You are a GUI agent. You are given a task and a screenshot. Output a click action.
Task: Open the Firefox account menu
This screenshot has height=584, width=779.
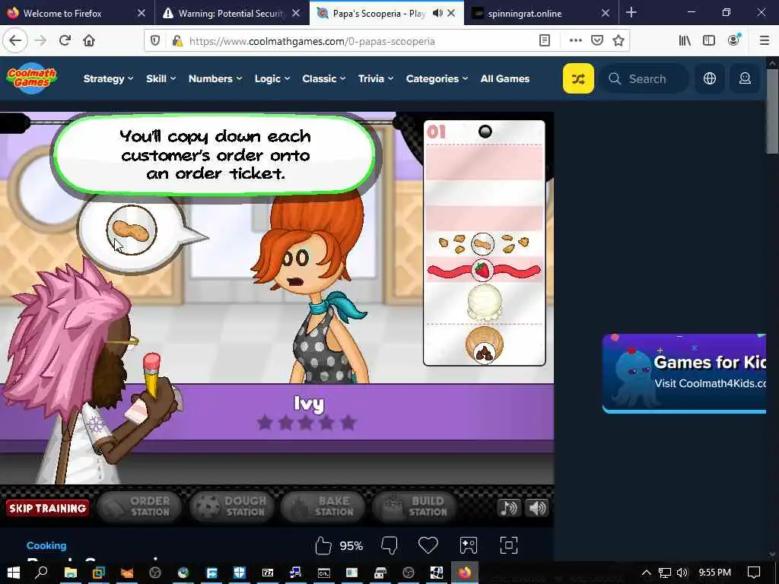[x=734, y=40]
